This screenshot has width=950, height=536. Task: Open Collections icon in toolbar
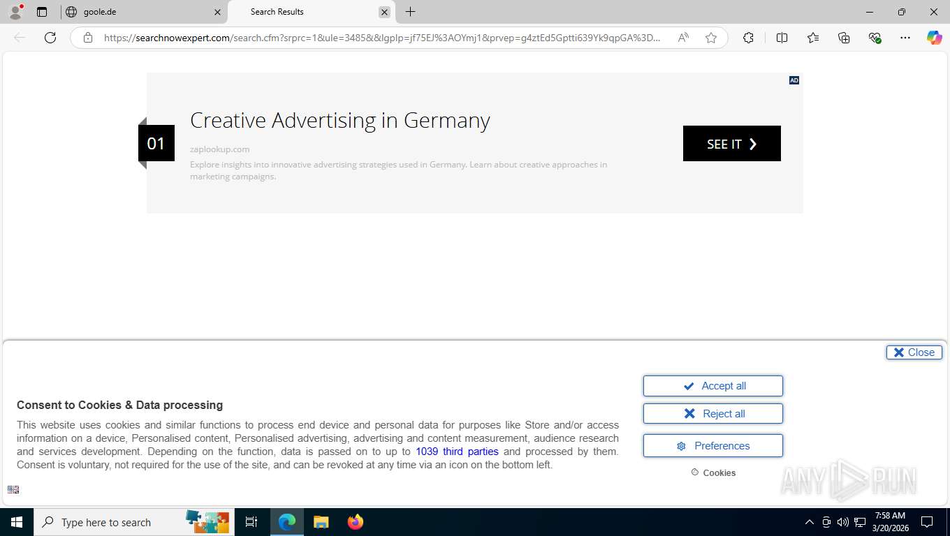[x=844, y=38]
